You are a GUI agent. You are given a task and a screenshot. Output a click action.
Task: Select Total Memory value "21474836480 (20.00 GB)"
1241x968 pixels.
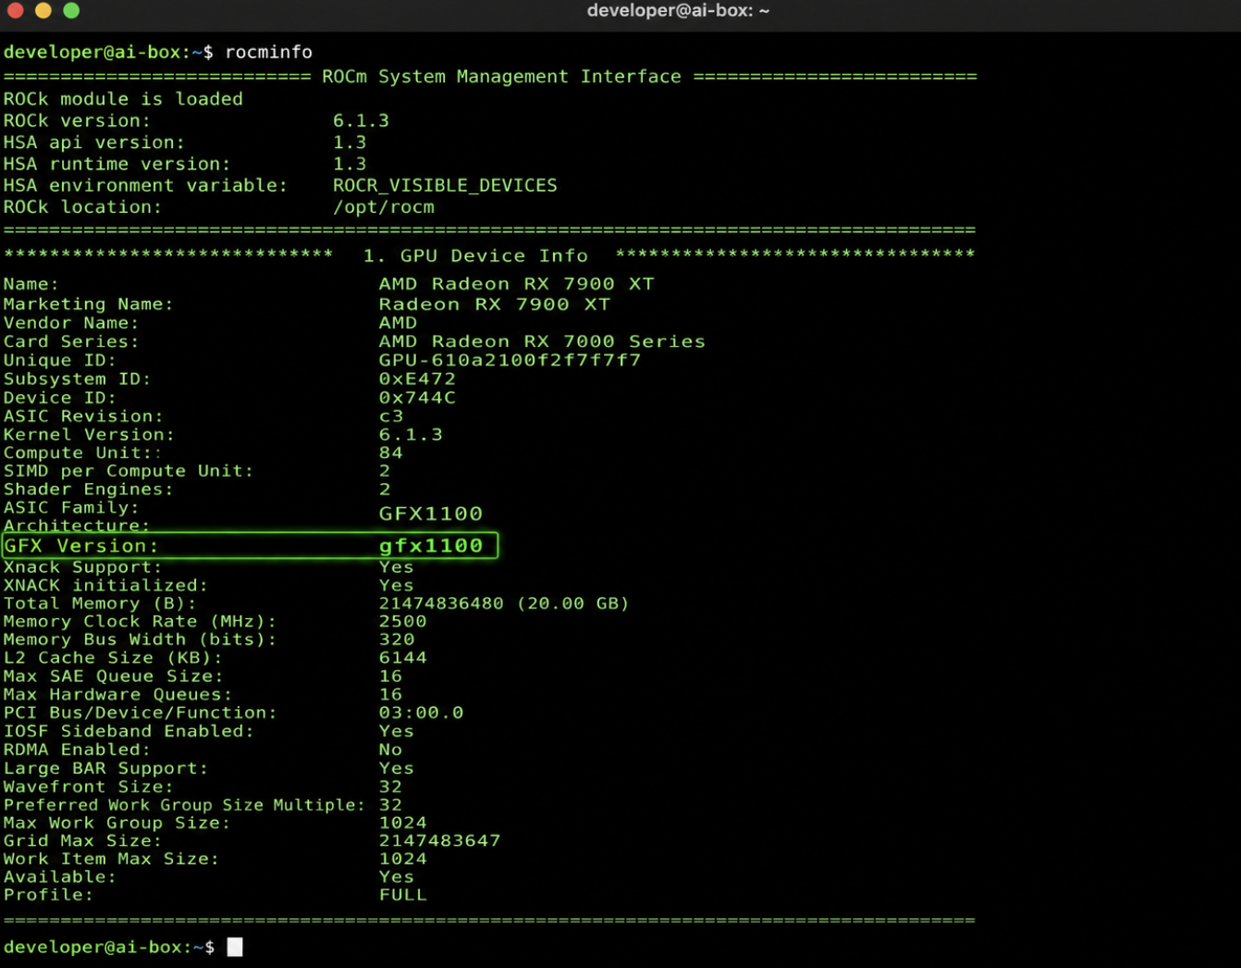[x=504, y=603]
